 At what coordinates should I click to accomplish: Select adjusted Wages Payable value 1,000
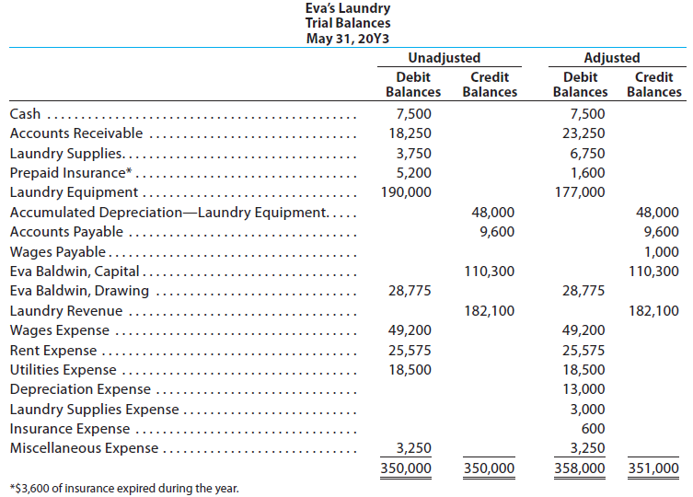pos(661,252)
